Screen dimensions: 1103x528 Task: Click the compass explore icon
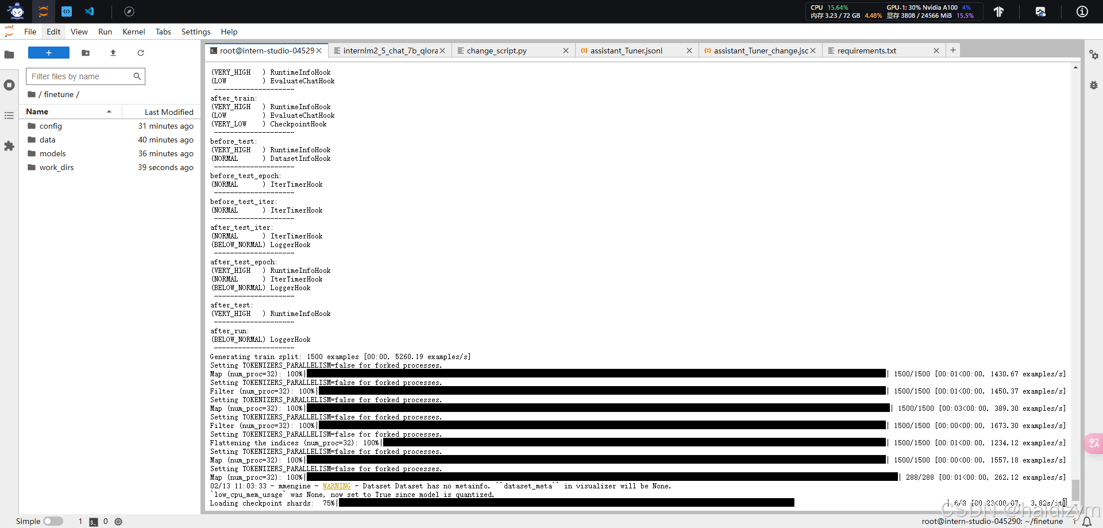point(129,11)
